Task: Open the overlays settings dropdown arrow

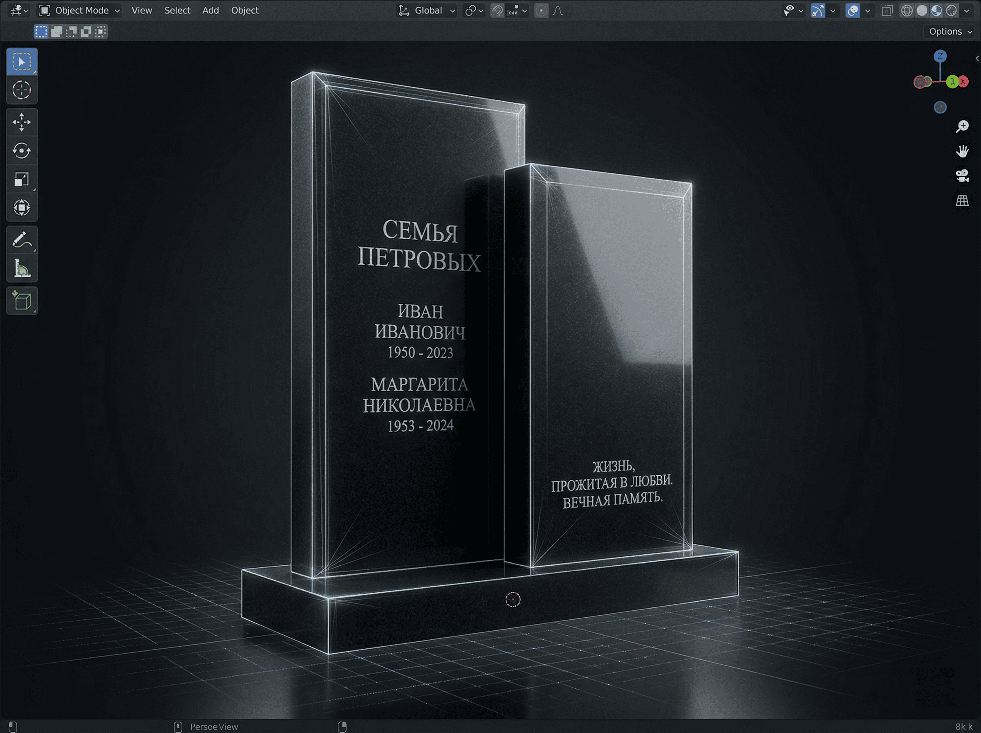Action: pyautogui.click(x=867, y=11)
